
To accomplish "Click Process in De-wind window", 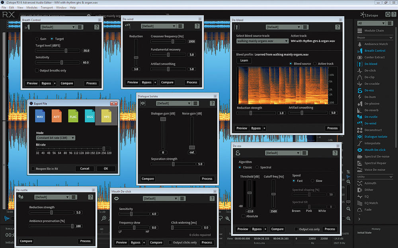I will tap(192, 82).
